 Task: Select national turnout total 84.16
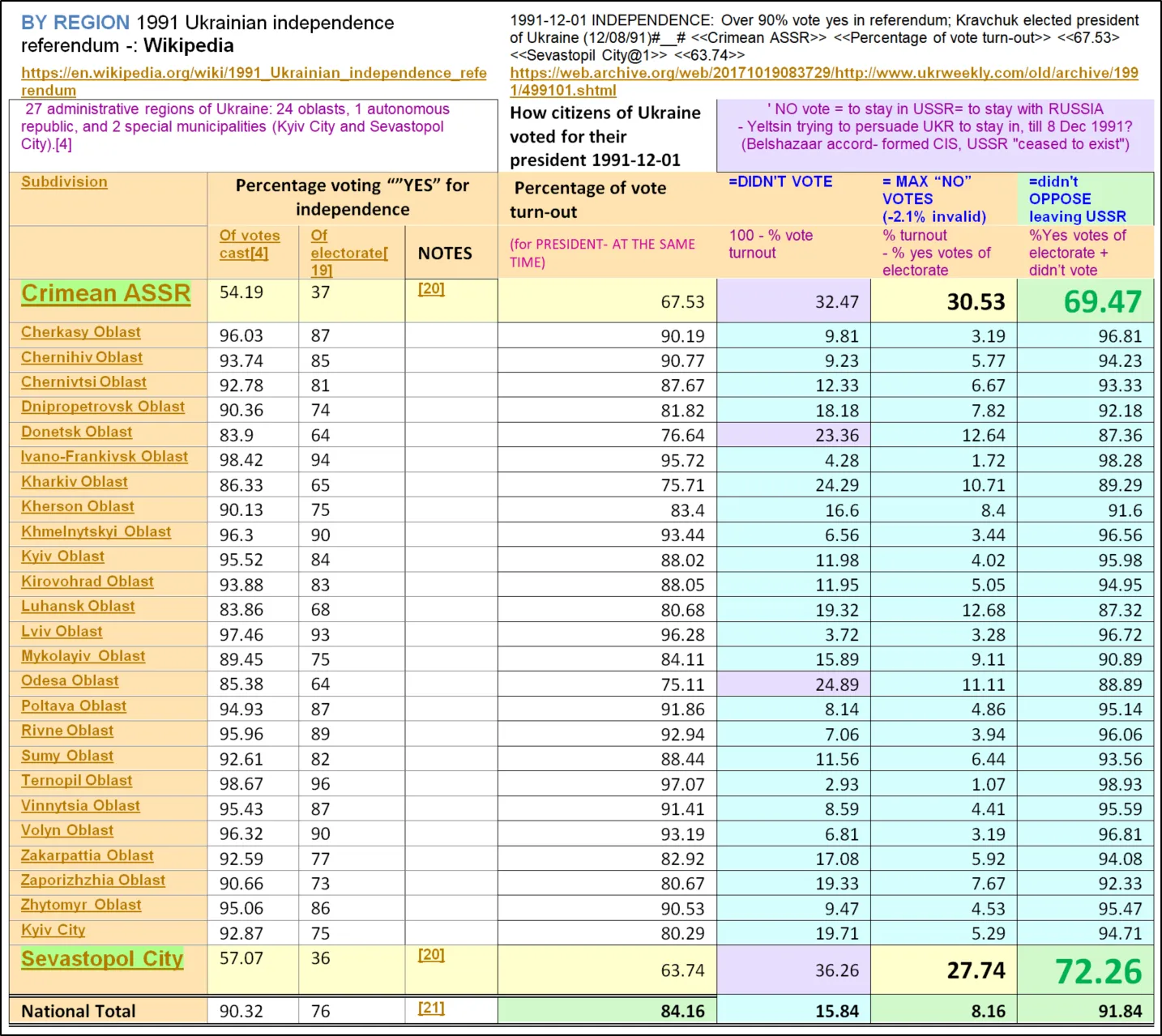point(682,1012)
